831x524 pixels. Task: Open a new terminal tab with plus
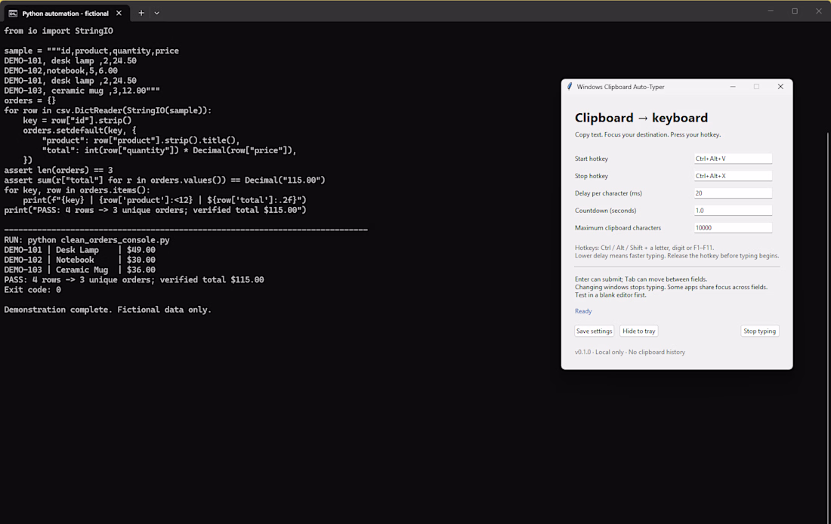141,14
